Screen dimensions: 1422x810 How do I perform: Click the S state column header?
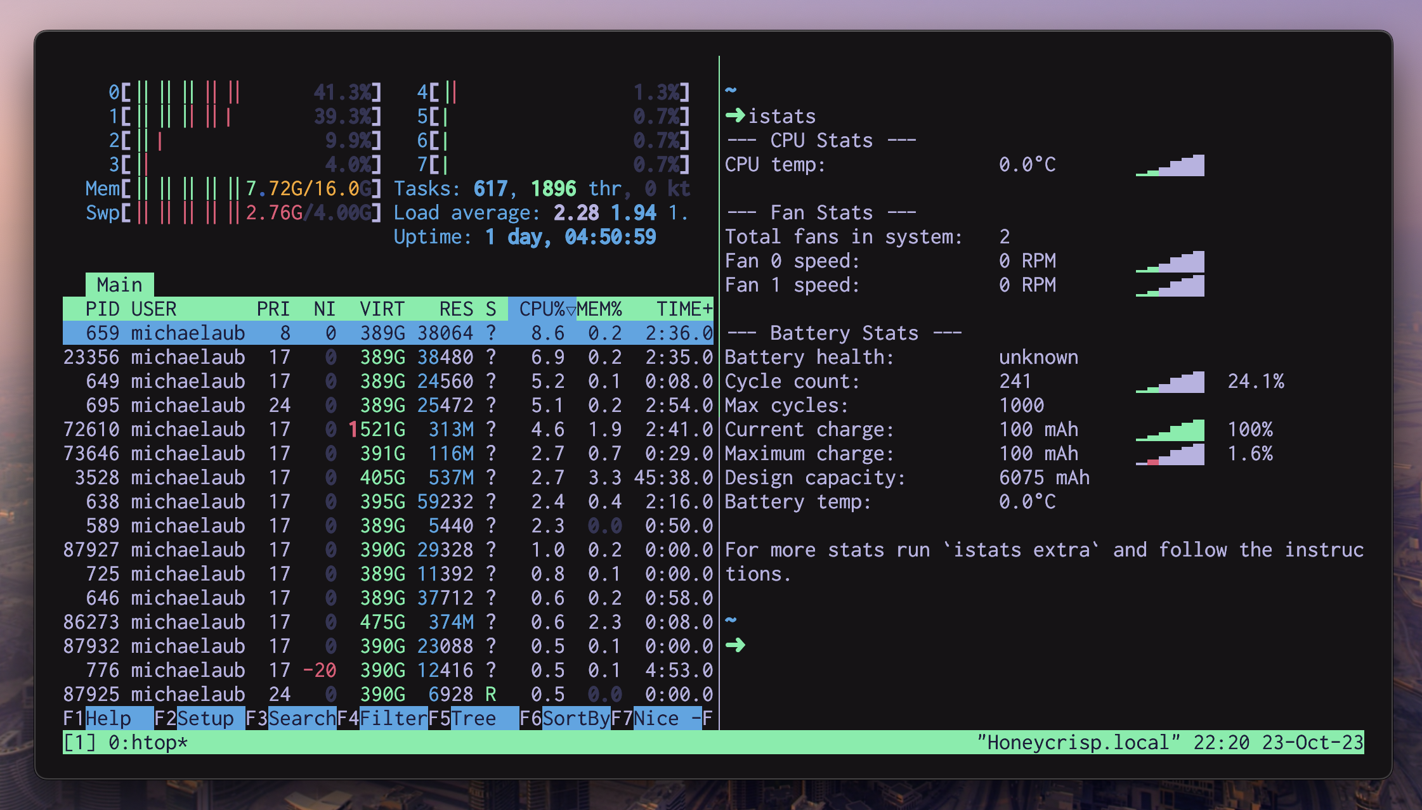[x=491, y=309]
